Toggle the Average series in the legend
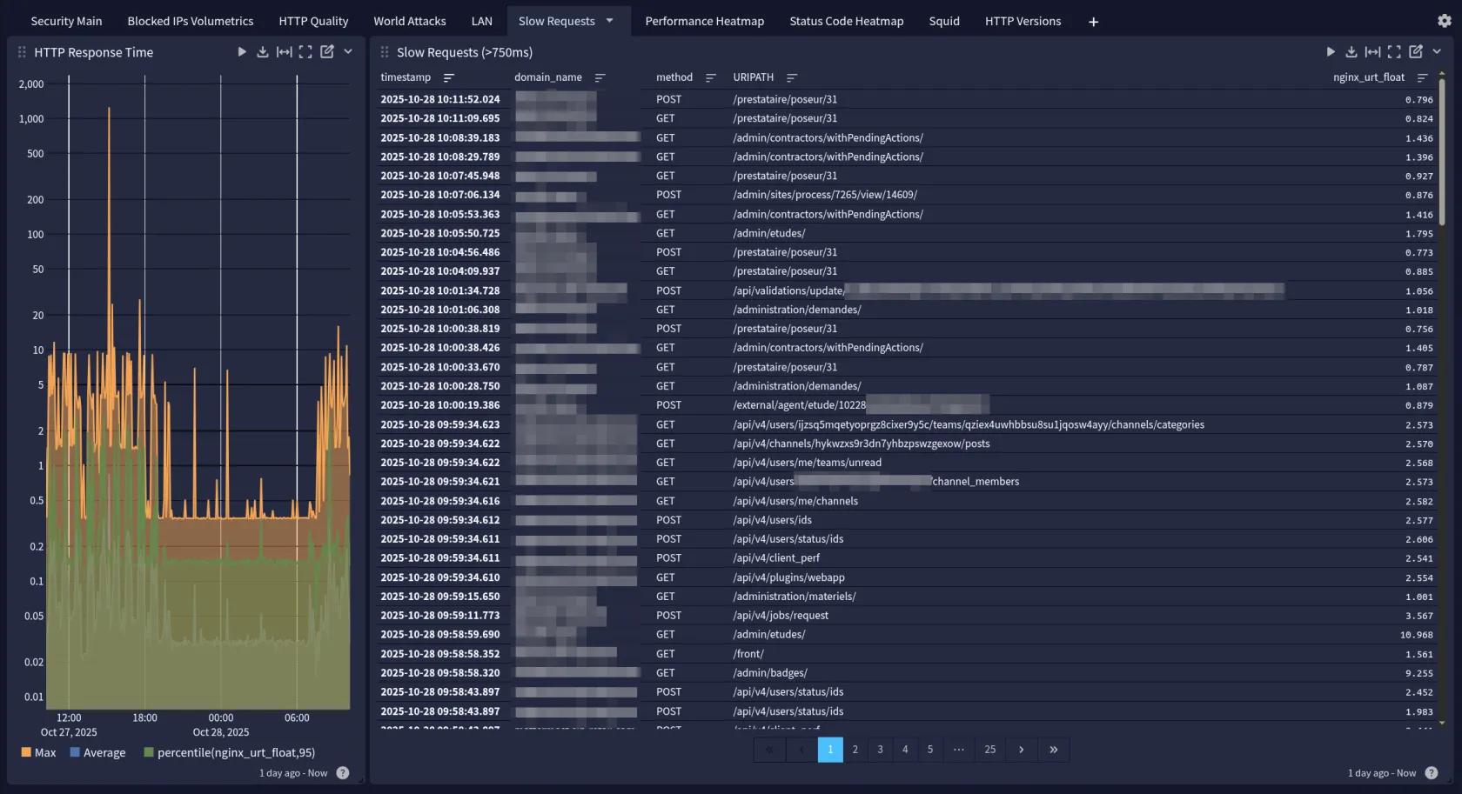 point(97,753)
